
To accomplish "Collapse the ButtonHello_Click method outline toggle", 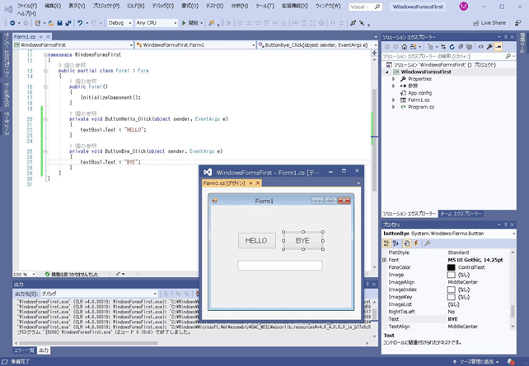I will (x=45, y=119).
